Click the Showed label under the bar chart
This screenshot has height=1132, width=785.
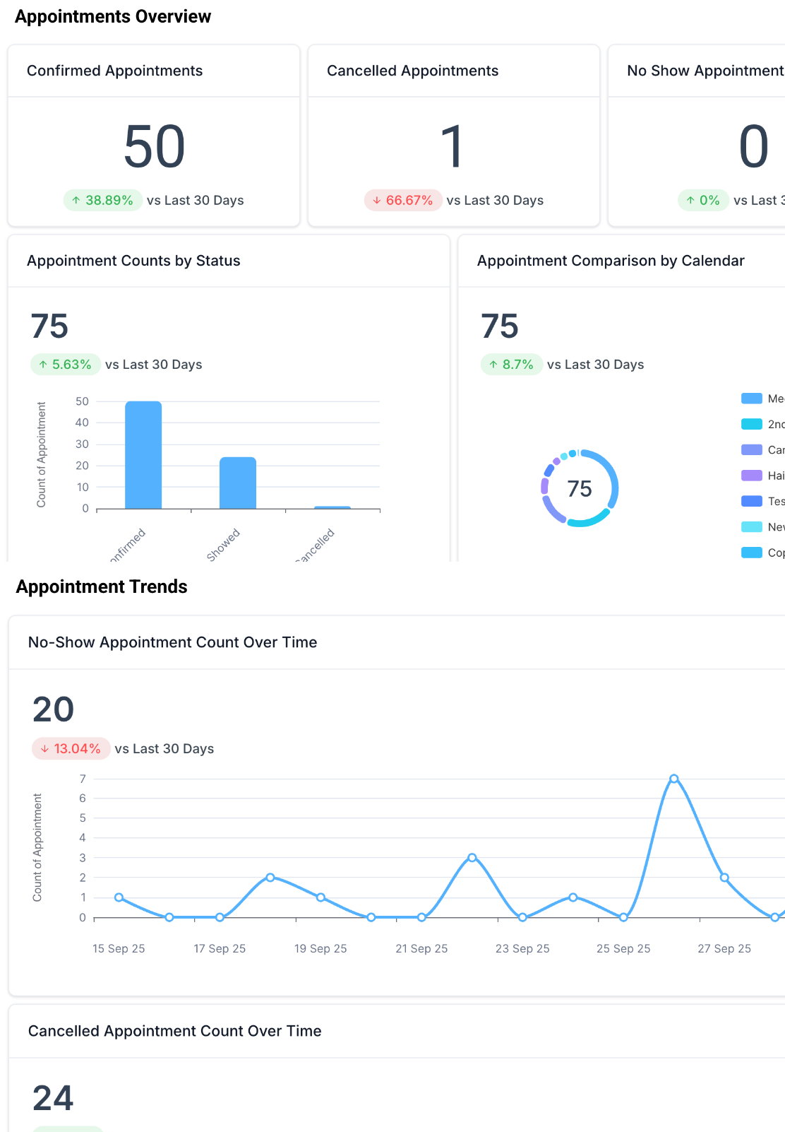224,545
